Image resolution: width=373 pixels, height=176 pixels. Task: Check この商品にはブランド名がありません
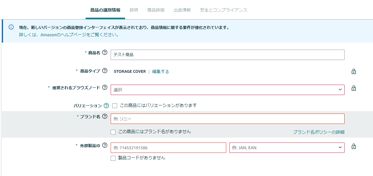(113, 132)
